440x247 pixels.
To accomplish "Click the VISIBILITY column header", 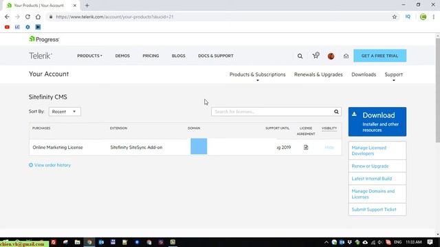I will coord(329,128).
